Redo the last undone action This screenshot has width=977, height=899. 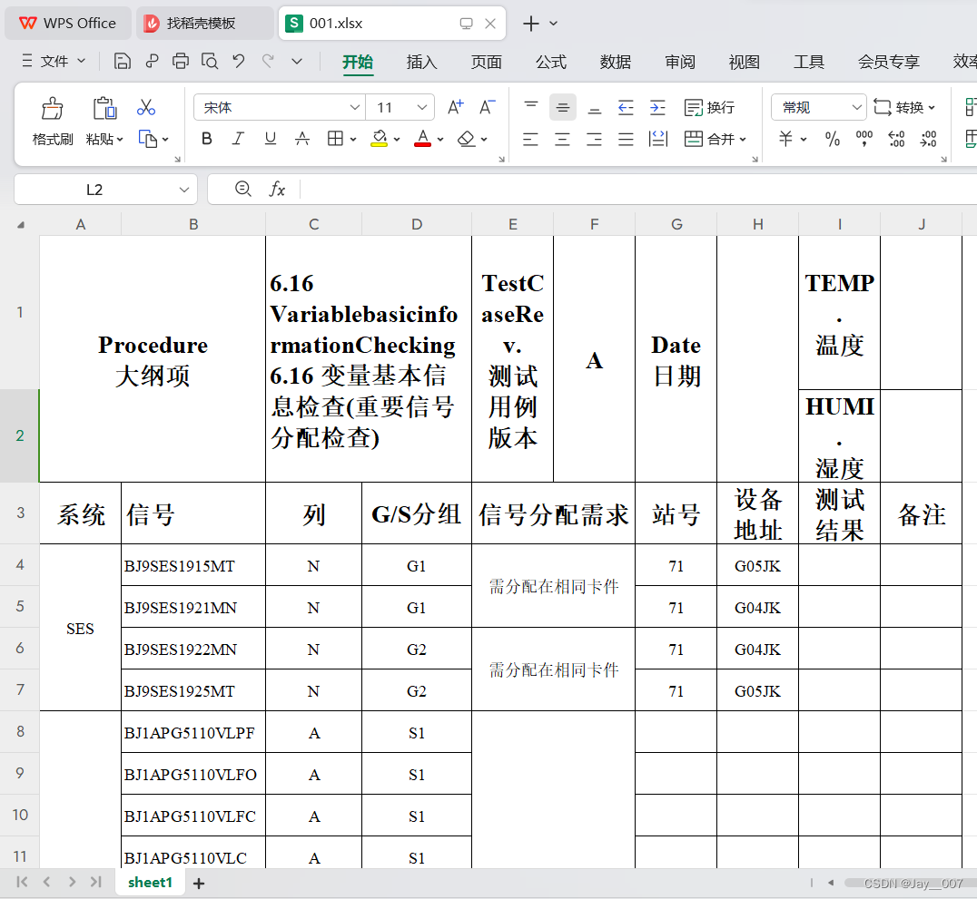pos(268,61)
